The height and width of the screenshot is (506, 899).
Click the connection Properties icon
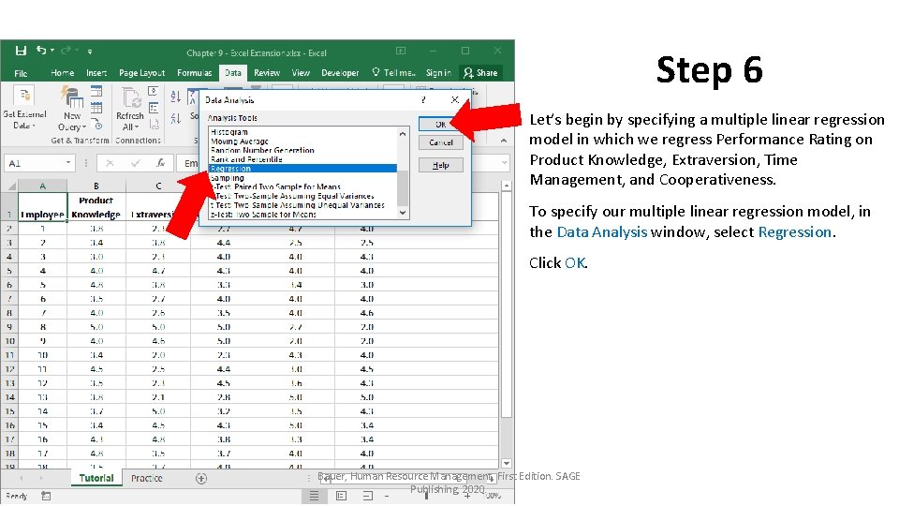tap(153, 108)
